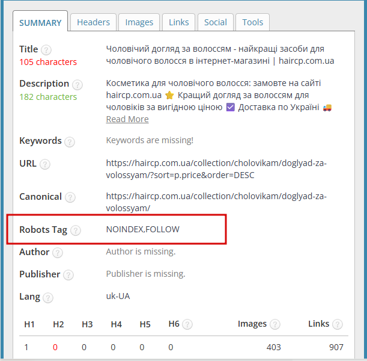The height and width of the screenshot is (361, 367).
Task: Click the Canonical URL value
Action: coord(216,202)
